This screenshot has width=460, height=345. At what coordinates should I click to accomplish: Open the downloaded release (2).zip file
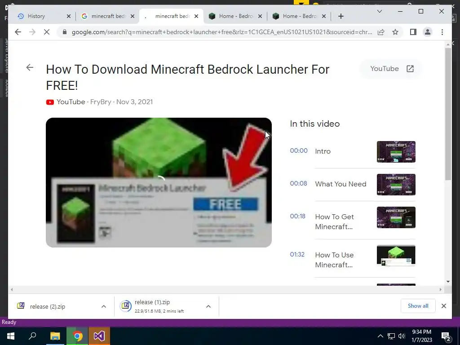coord(48,306)
